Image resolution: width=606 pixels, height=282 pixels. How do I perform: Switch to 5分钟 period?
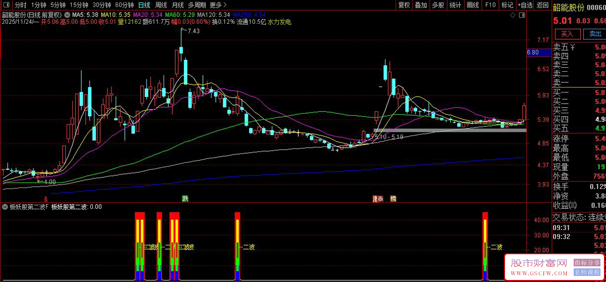pos(59,5)
